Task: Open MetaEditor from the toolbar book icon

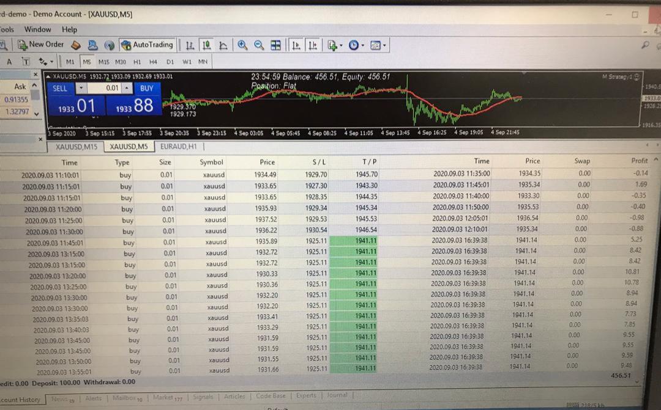Action: click(x=77, y=45)
